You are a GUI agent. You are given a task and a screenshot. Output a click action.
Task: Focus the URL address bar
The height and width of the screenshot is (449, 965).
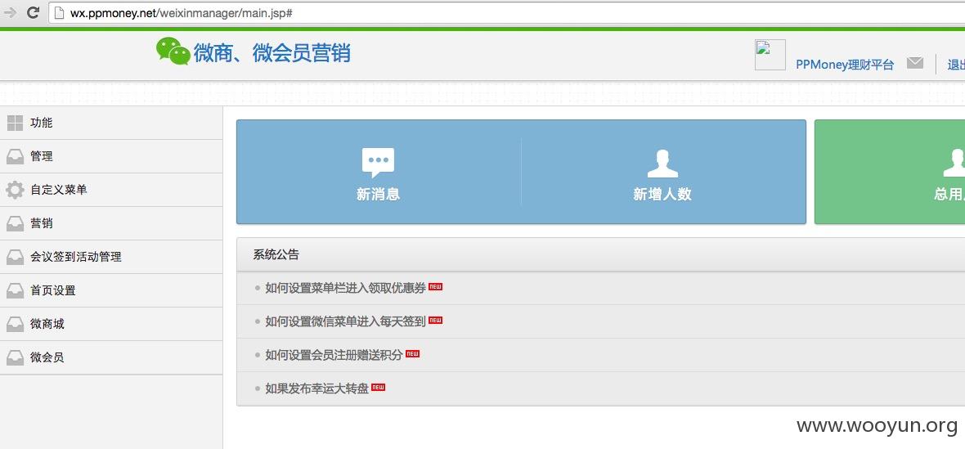(506, 12)
